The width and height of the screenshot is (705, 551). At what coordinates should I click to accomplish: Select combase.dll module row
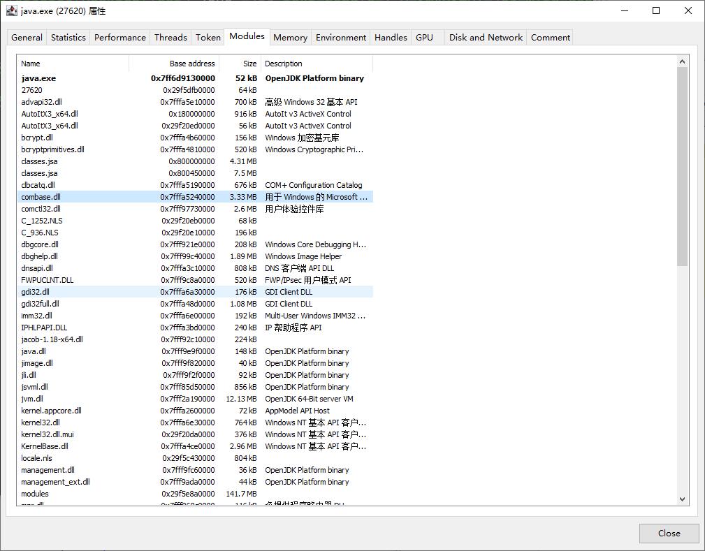[195, 197]
